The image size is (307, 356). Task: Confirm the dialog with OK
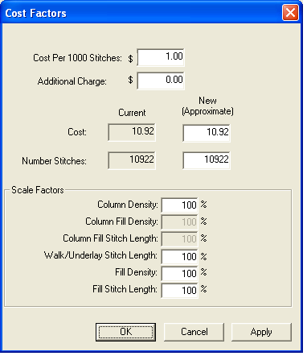(125, 332)
